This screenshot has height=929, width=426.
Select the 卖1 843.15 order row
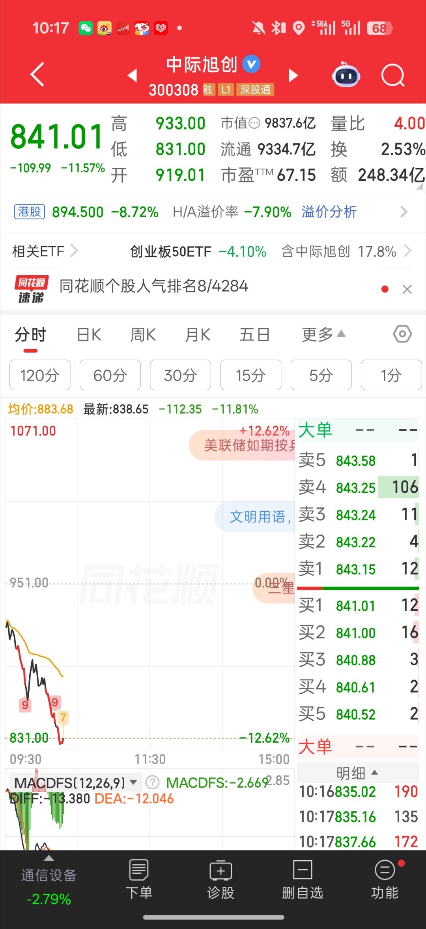[x=358, y=569]
